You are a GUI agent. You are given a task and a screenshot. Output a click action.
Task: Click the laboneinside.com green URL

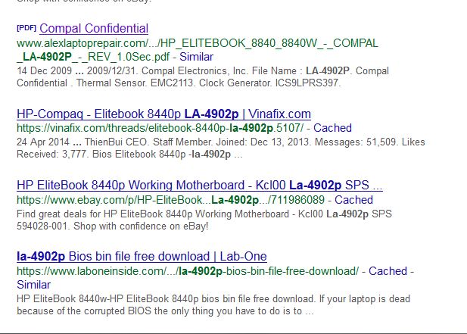point(188,271)
